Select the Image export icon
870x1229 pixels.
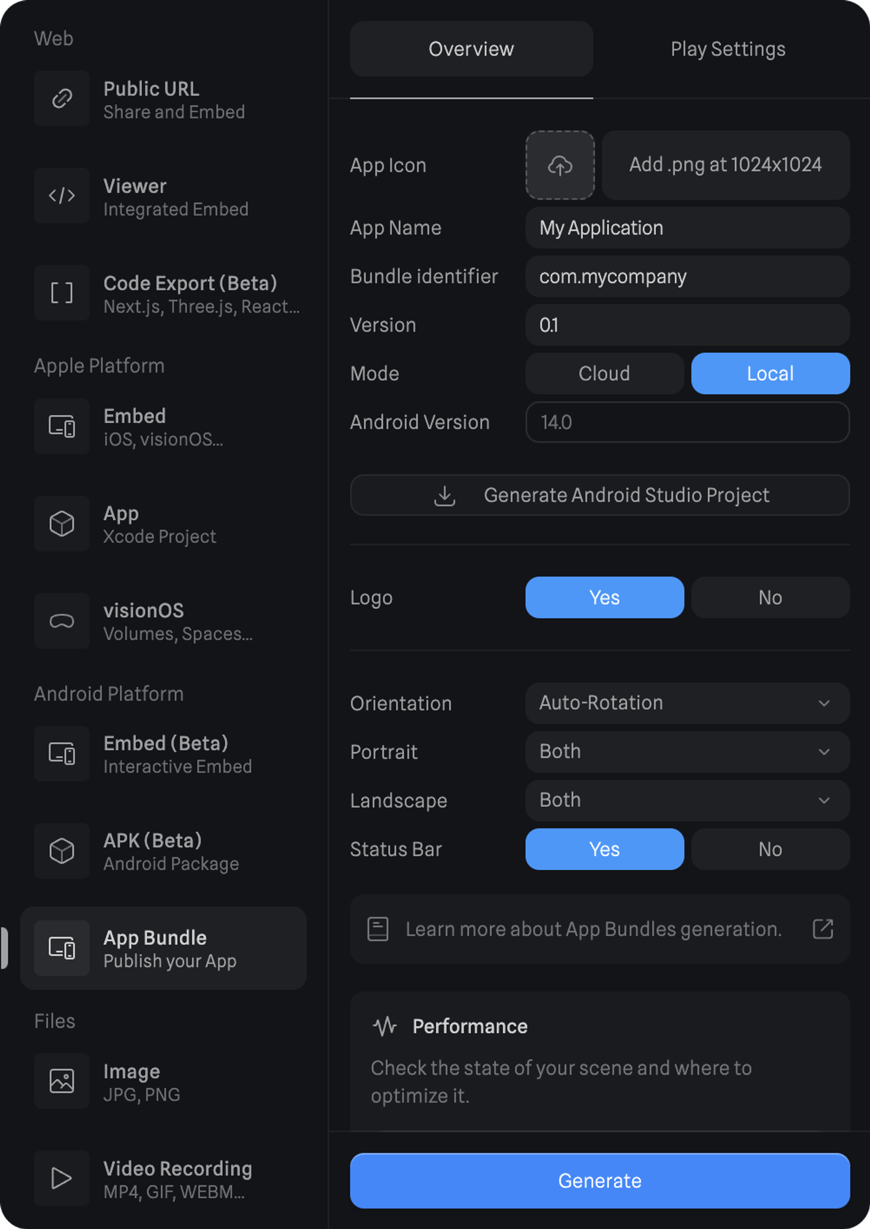[x=62, y=1081]
